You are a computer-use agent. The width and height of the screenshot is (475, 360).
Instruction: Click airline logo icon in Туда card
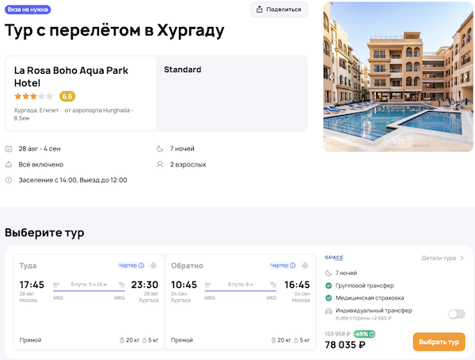[x=154, y=266]
